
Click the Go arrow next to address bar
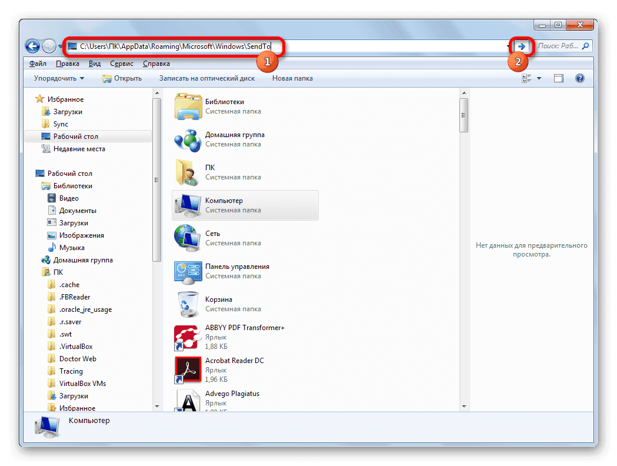point(521,46)
